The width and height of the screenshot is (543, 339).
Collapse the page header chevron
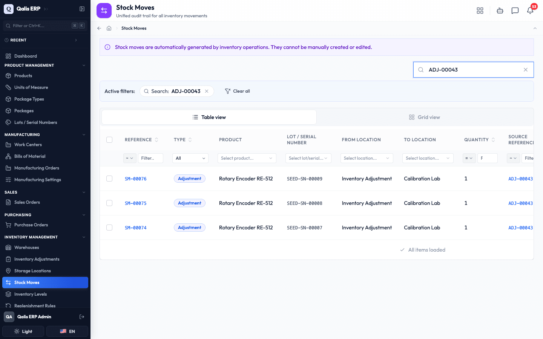tap(535, 28)
